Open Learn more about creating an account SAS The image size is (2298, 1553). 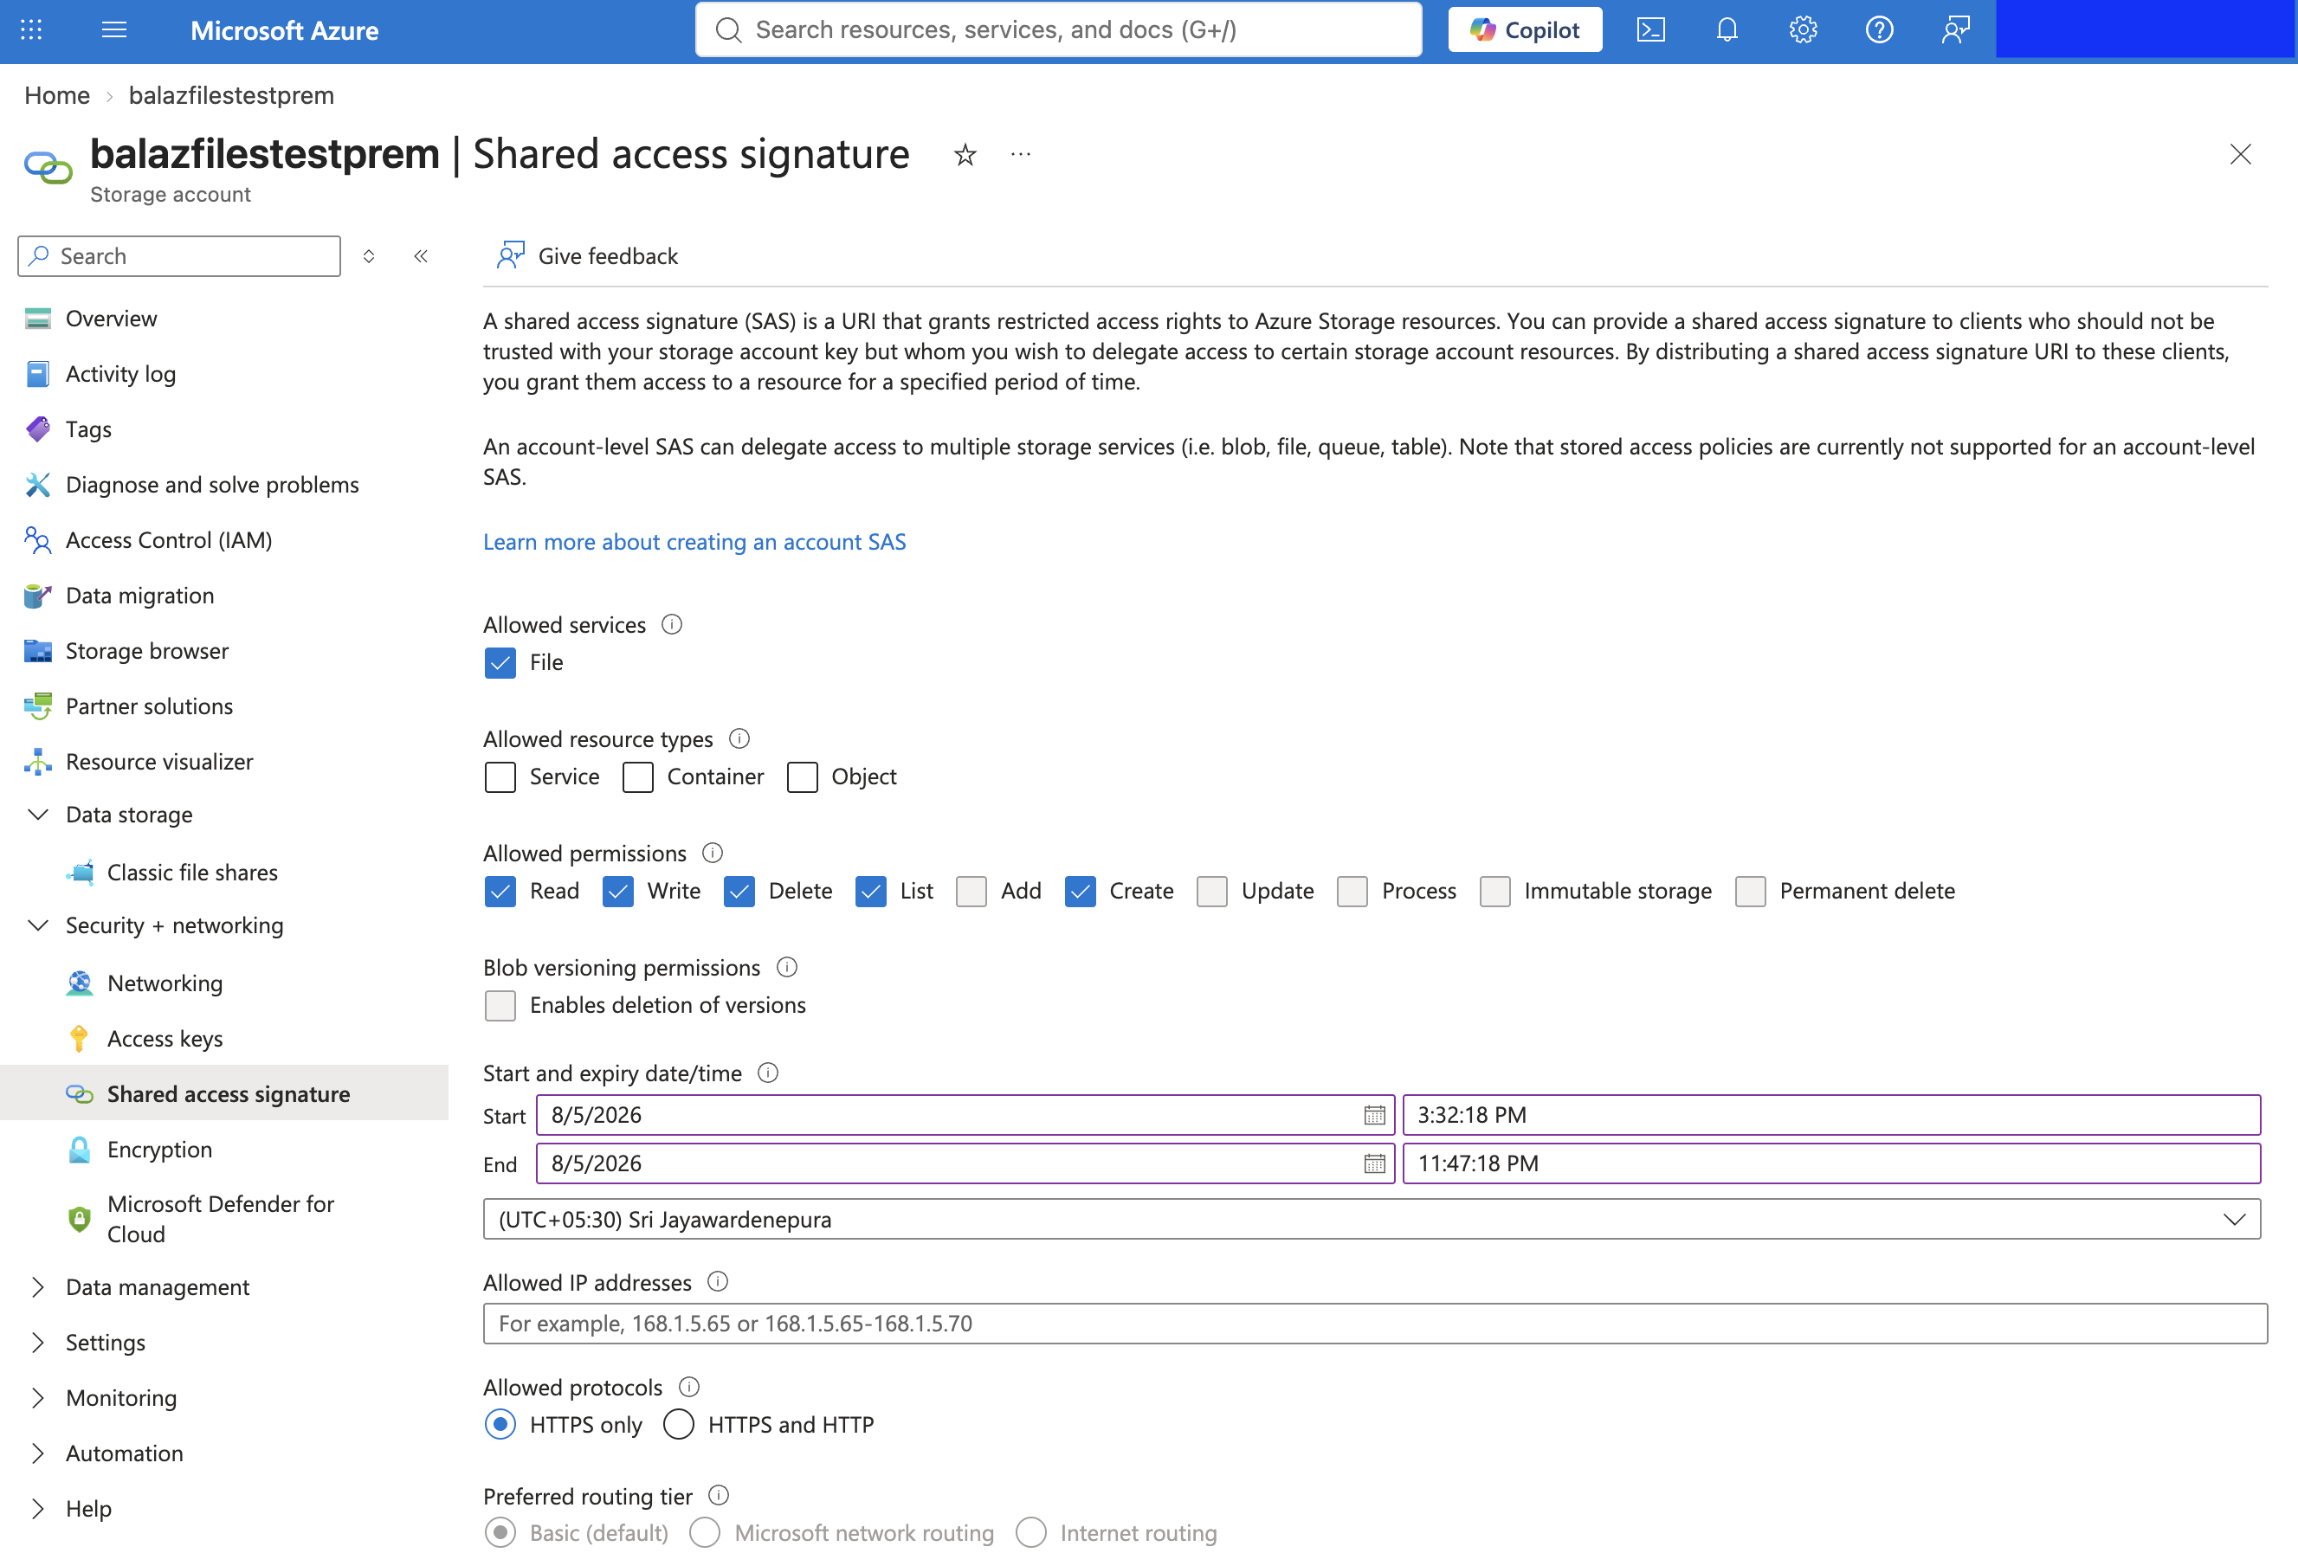pos(694,542)
